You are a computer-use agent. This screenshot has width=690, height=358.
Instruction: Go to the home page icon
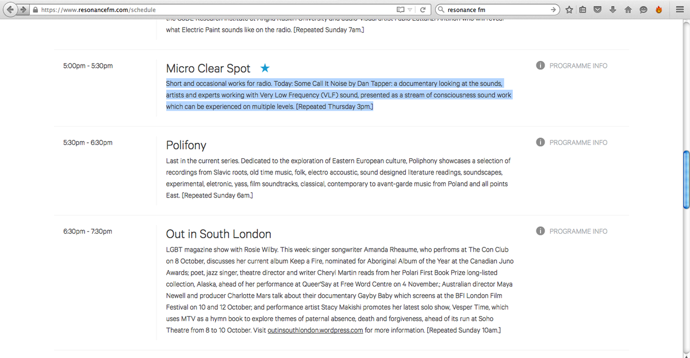(628, 10)
